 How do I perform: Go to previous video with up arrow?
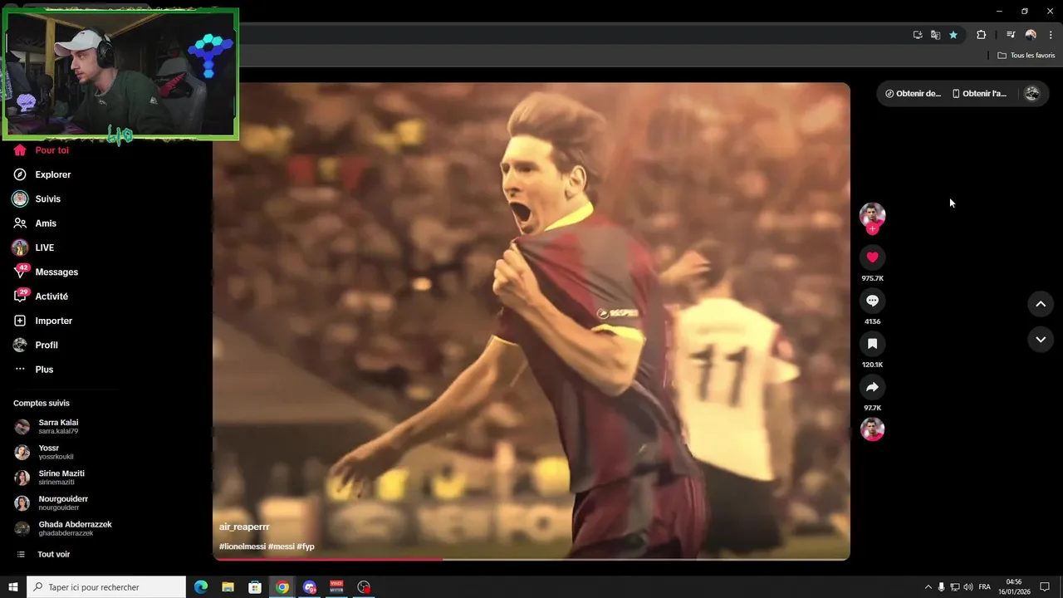click(x=1041, y=304)
